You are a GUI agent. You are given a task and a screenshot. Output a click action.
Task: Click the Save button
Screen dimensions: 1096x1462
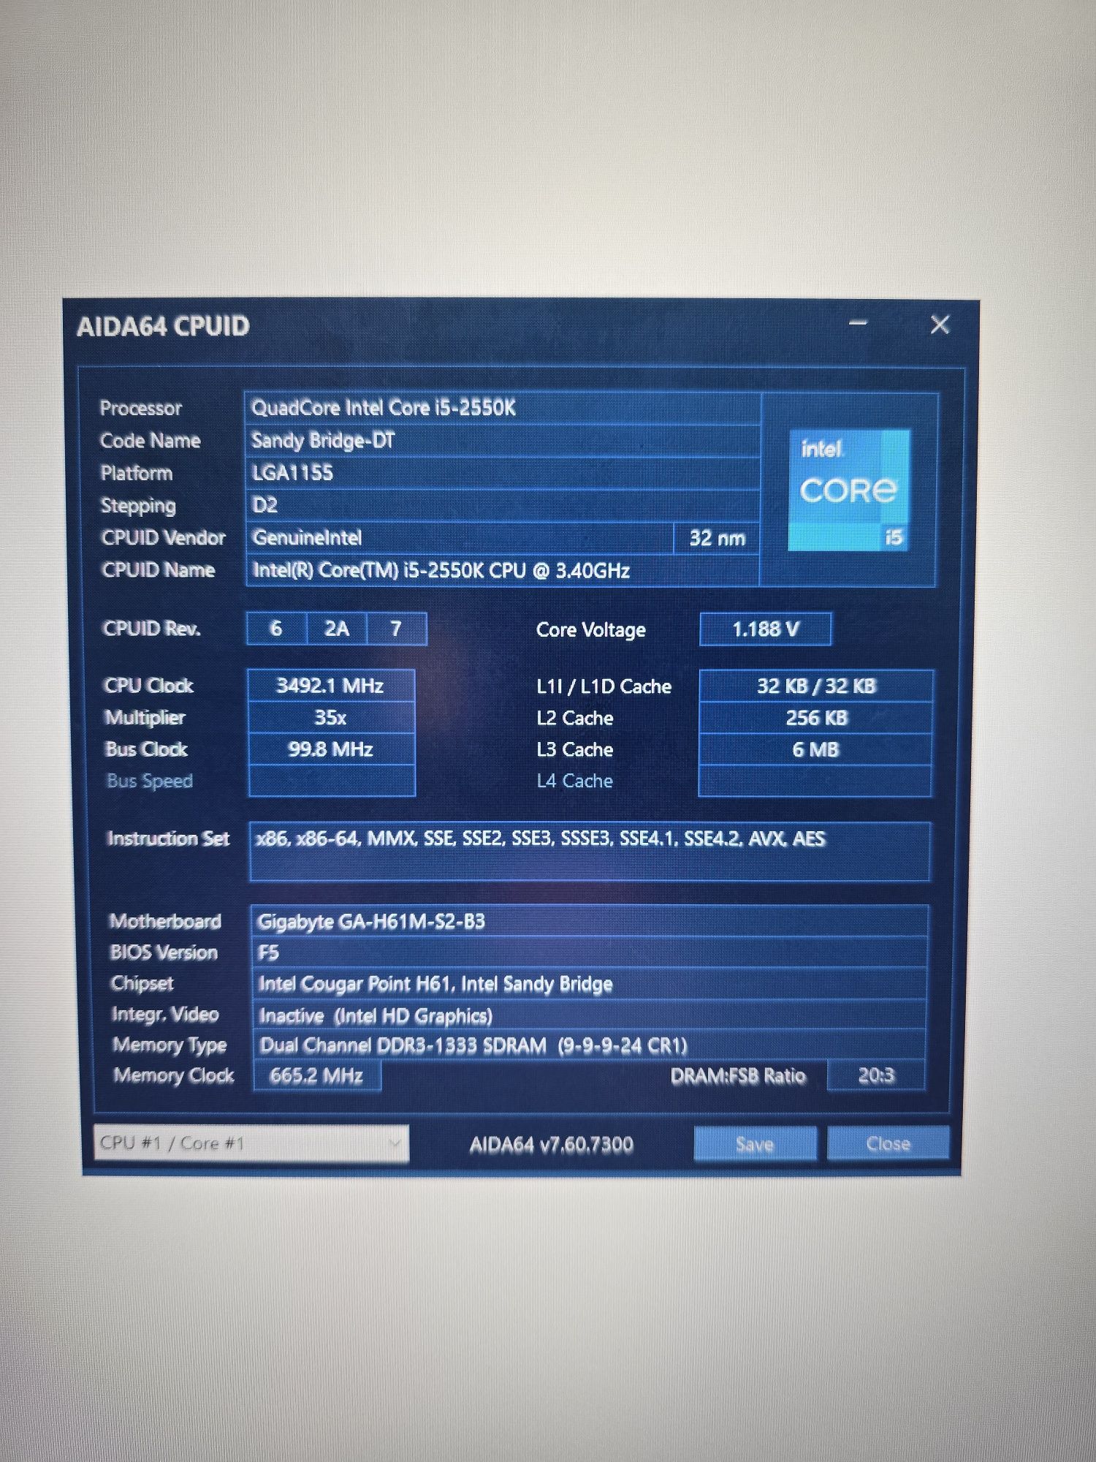[755, 1143]
